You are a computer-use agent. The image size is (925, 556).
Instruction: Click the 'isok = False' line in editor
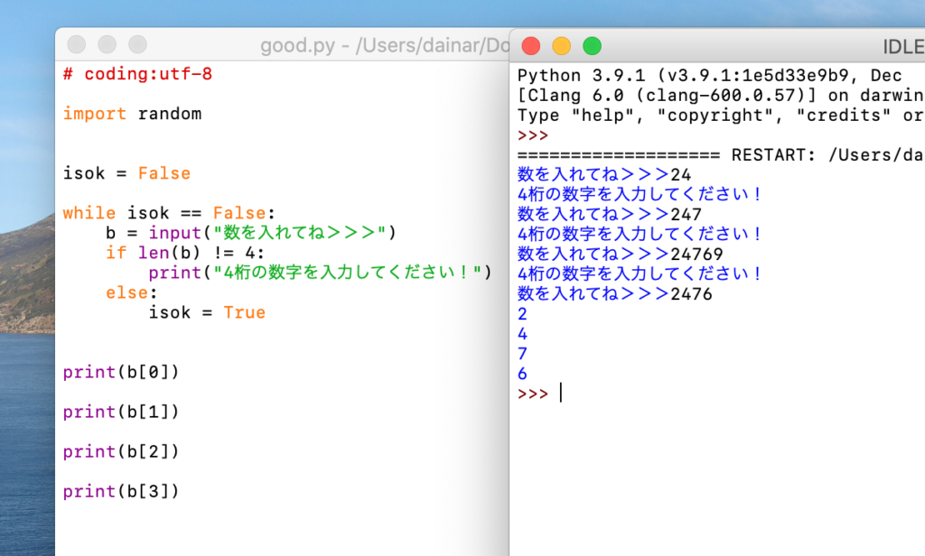point(126,173)
